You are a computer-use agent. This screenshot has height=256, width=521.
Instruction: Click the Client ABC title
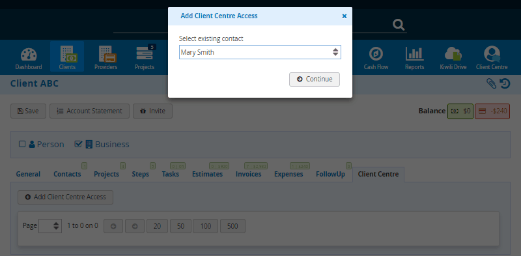click(35, 83)
